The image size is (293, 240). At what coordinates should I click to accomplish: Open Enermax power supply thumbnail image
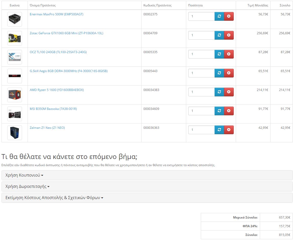click(15, 19)
